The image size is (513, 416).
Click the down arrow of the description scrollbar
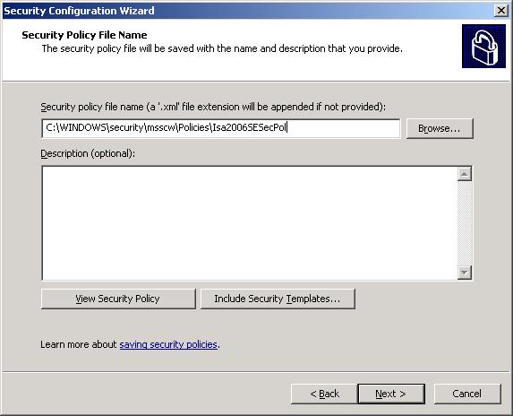click(465, 273)
